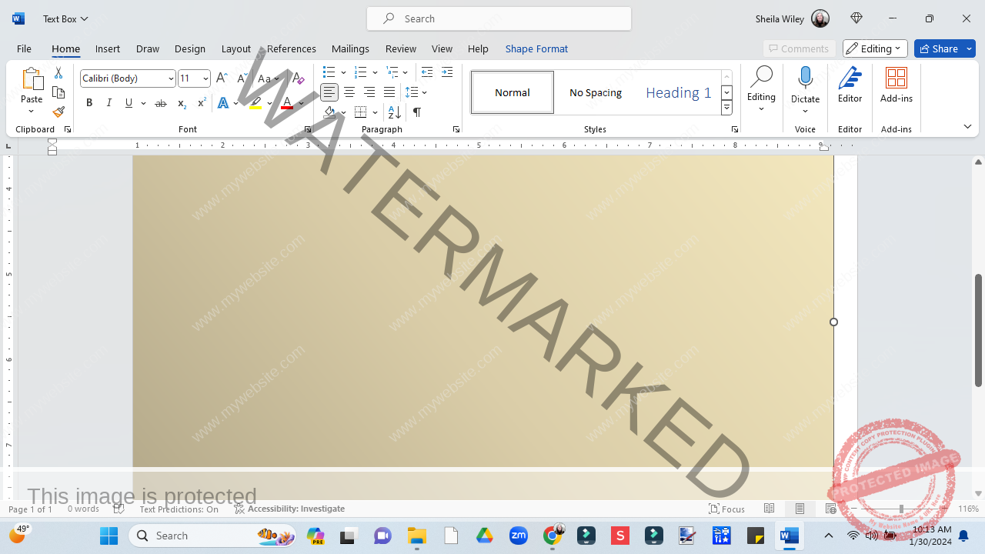
Task: Click the Comments button
Action: tap(799, 48)
